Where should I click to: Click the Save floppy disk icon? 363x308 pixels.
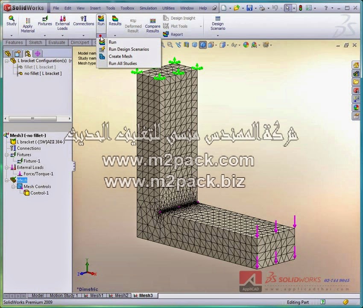(x=249, y=8)
